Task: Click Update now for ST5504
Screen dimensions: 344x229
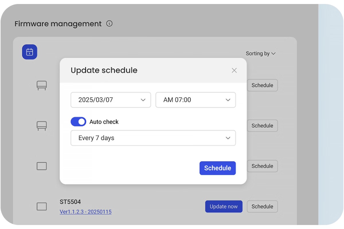Action: [224, 206]
